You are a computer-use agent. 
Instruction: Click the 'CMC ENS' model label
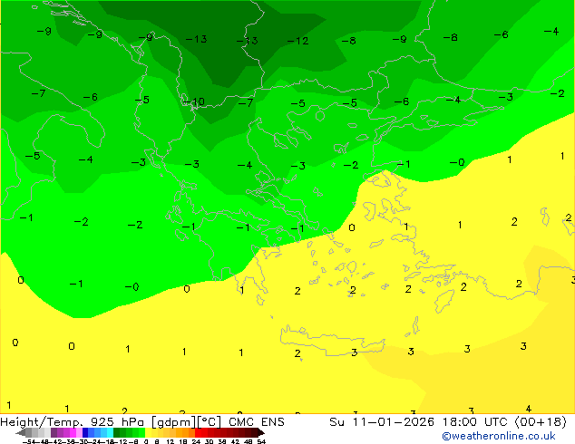tap(257, 422)
